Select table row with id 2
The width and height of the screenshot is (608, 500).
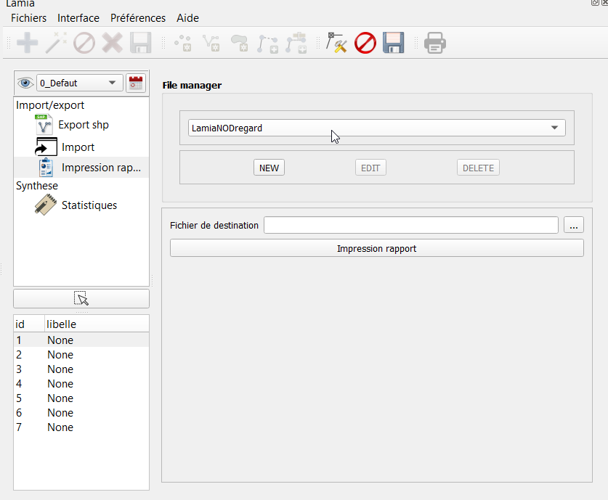[81, 355]
